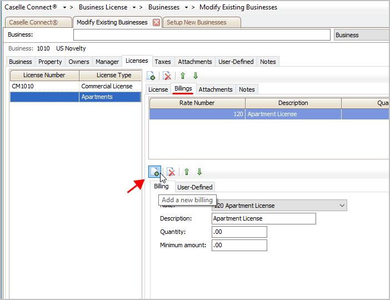The height and width of the screenshot is (300, 390).
Task: Click the delete billing icon with red X
Action: coord(171,172)
